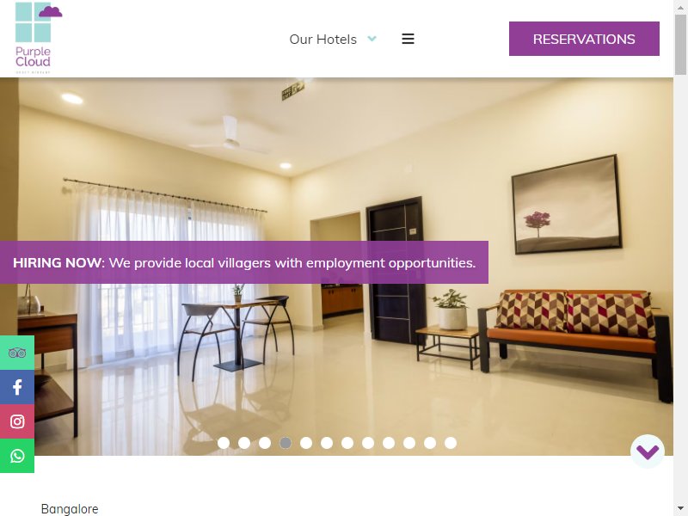688x516 pixels.
Task: Open the Facebook sidebar icon
Action: point(17,387)
